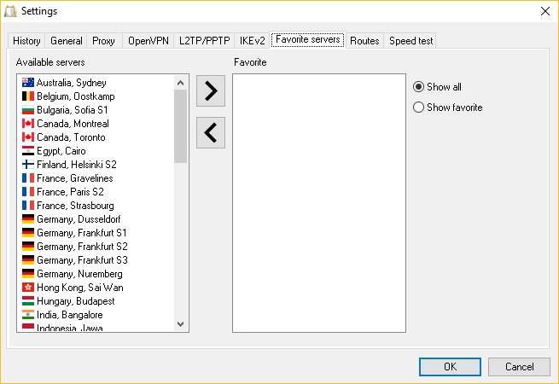
Task: Open the L2TP/PPTP tab
Action: [x=204, y=41]
